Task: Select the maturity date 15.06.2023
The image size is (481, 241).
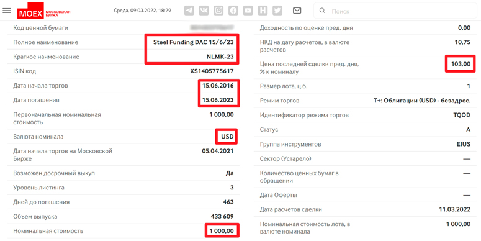Action: click(218, 100)
